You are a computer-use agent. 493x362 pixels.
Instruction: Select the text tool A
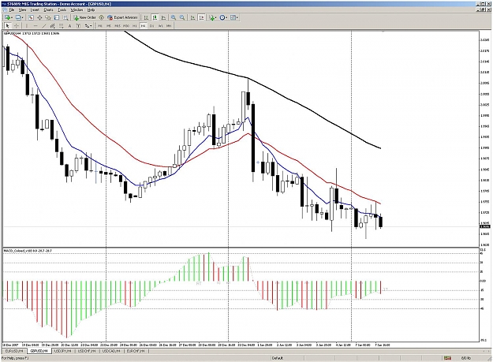[69, 26]
